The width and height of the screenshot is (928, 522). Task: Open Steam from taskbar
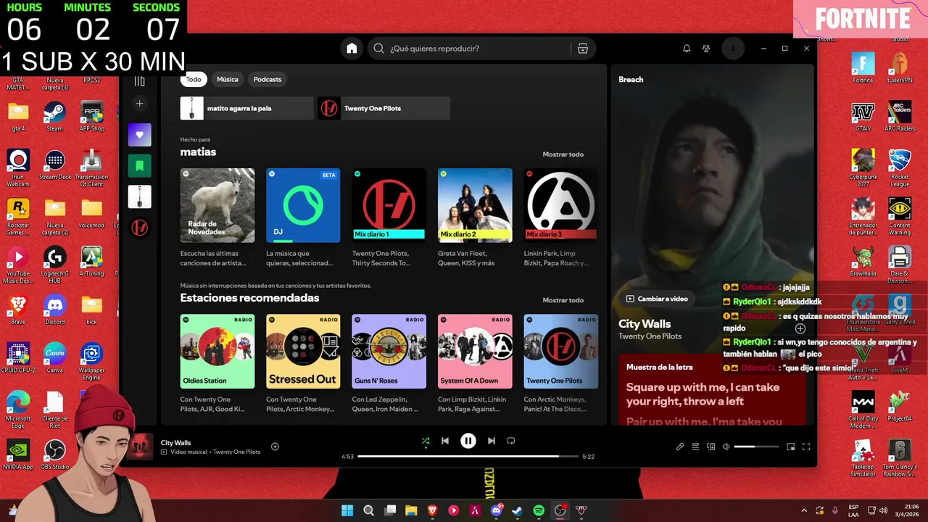tap(518, 510)
